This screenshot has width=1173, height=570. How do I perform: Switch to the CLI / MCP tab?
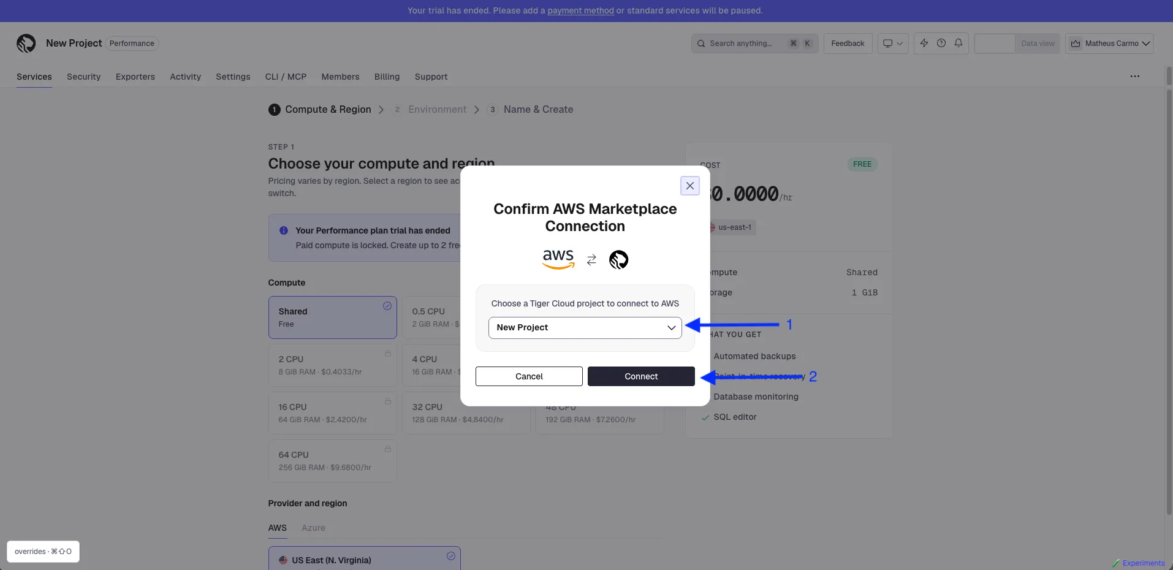coord(286,77)
